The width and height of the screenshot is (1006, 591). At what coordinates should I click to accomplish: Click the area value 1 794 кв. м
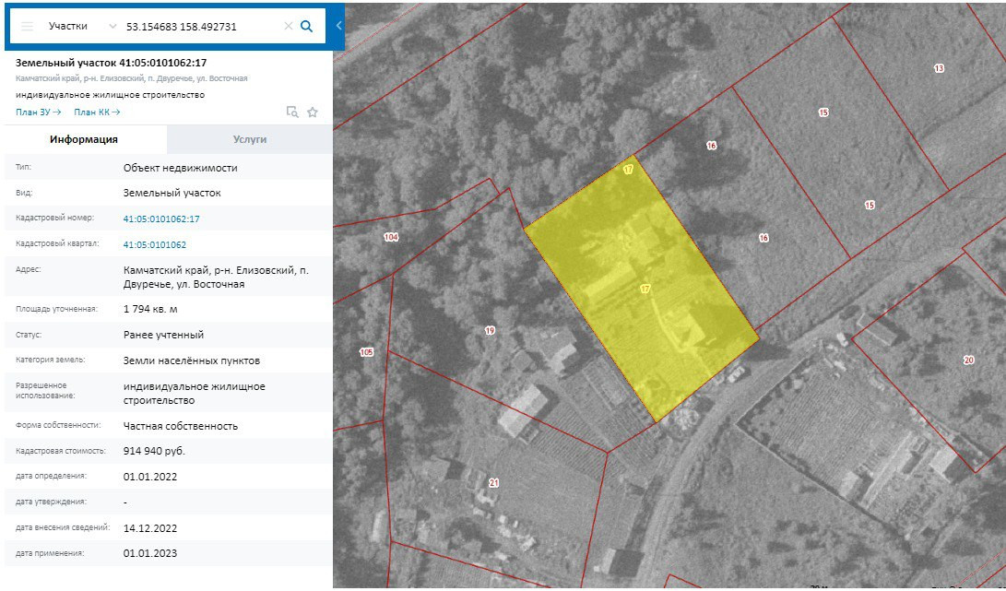150,309
